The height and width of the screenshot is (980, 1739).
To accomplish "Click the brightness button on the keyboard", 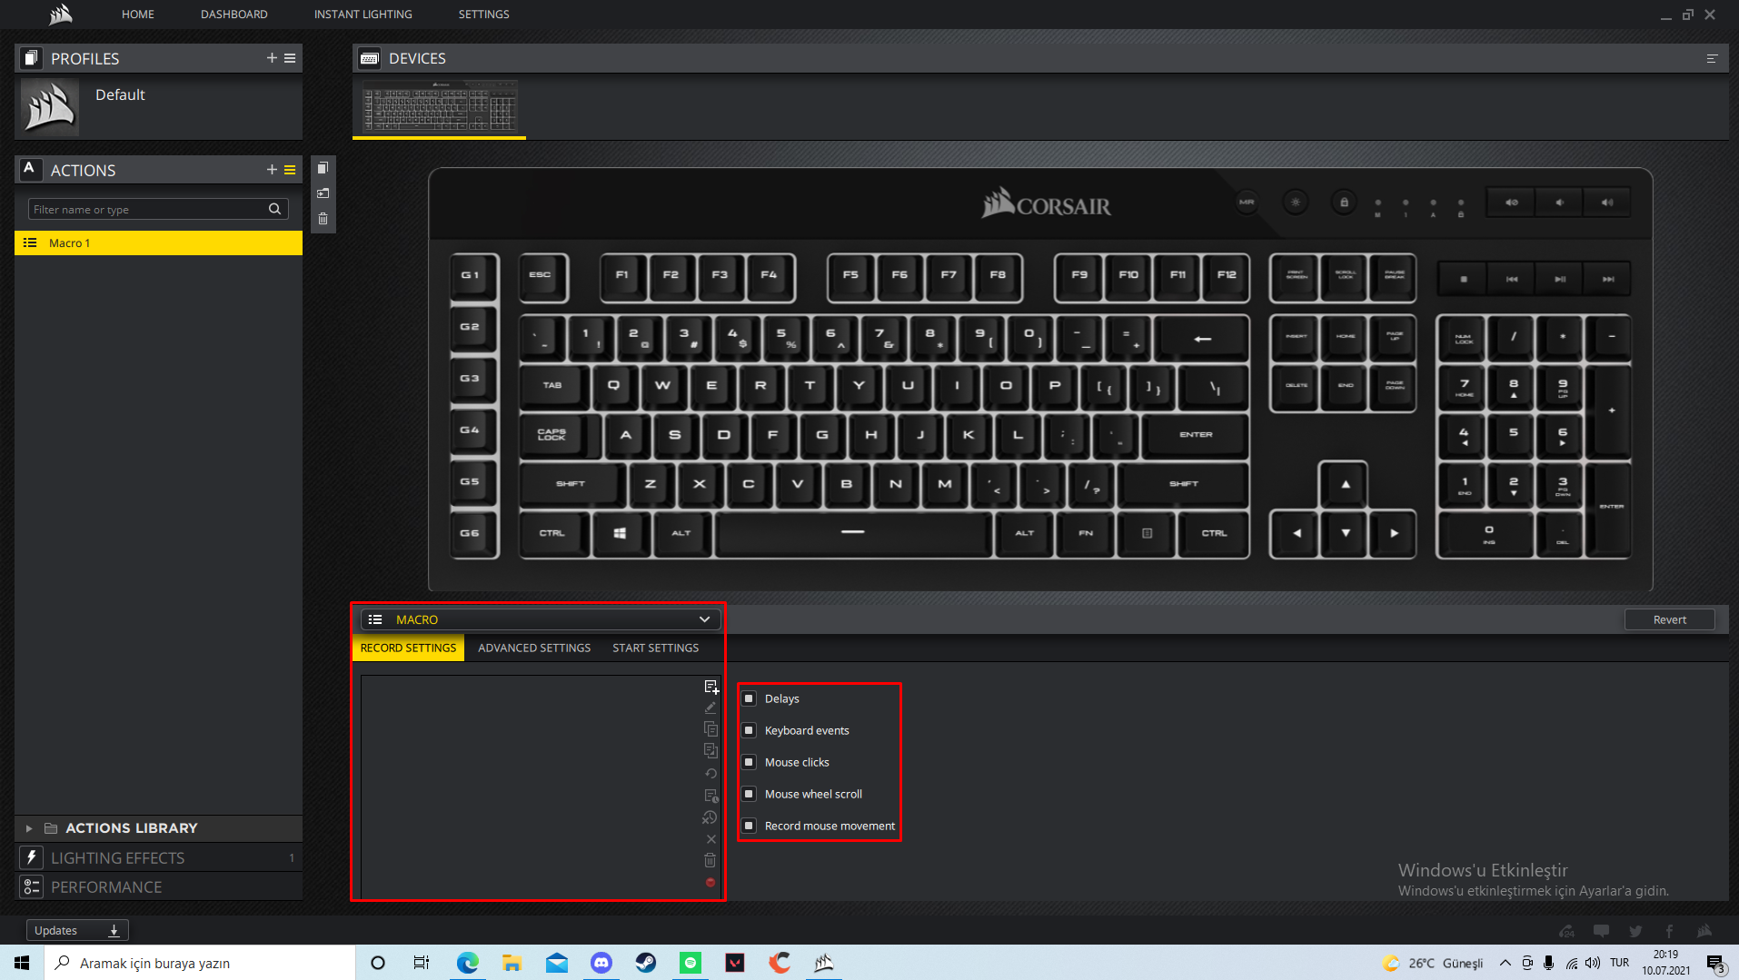I will click(1296, 202).
